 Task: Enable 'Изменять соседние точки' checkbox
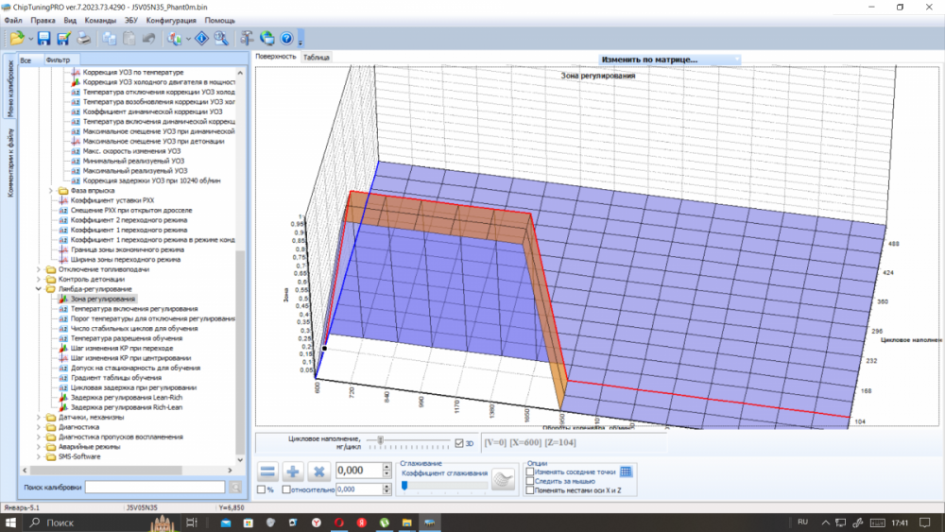530,471
